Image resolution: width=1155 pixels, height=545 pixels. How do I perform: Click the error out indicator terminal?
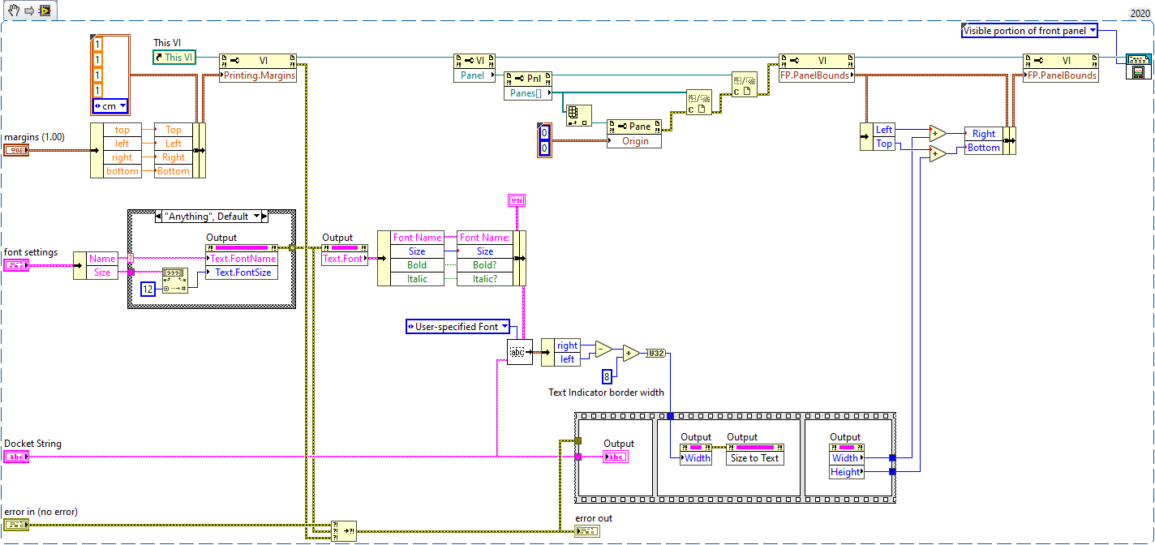[x=588, y=532]
